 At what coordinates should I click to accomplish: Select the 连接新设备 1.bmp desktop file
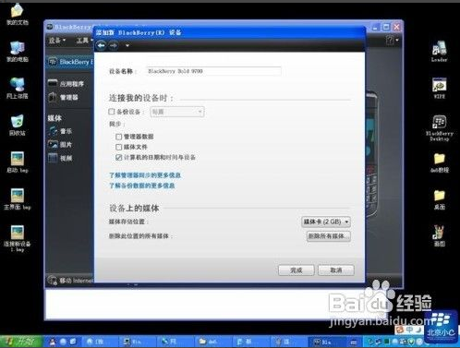18,238
